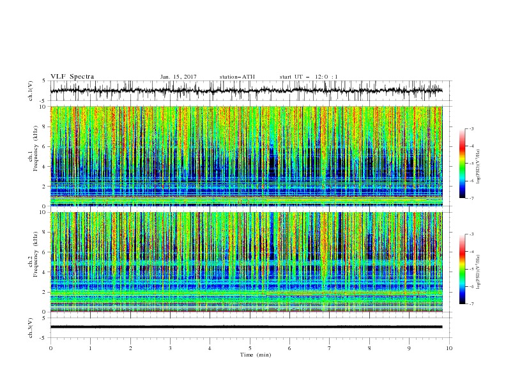Screen dimensions: 506x391
Task: Click the "10" tick on the time axis
Action: click(x=450, y=348)
